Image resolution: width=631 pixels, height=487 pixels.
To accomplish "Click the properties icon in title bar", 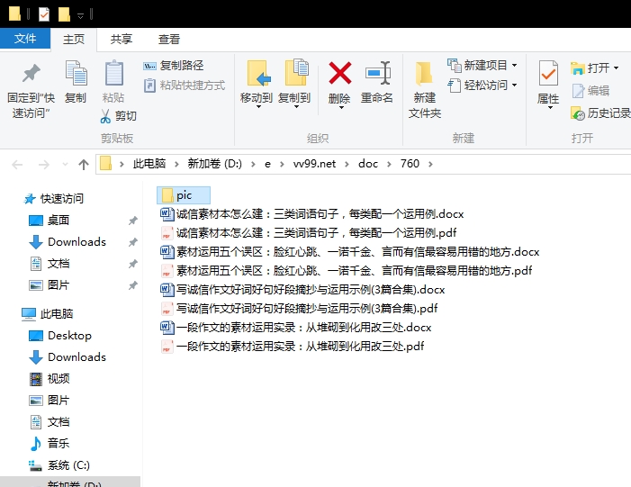I will click(x=44, y=14).
